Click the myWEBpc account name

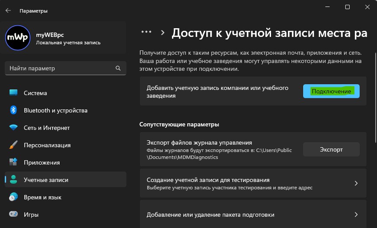(50, 35)
